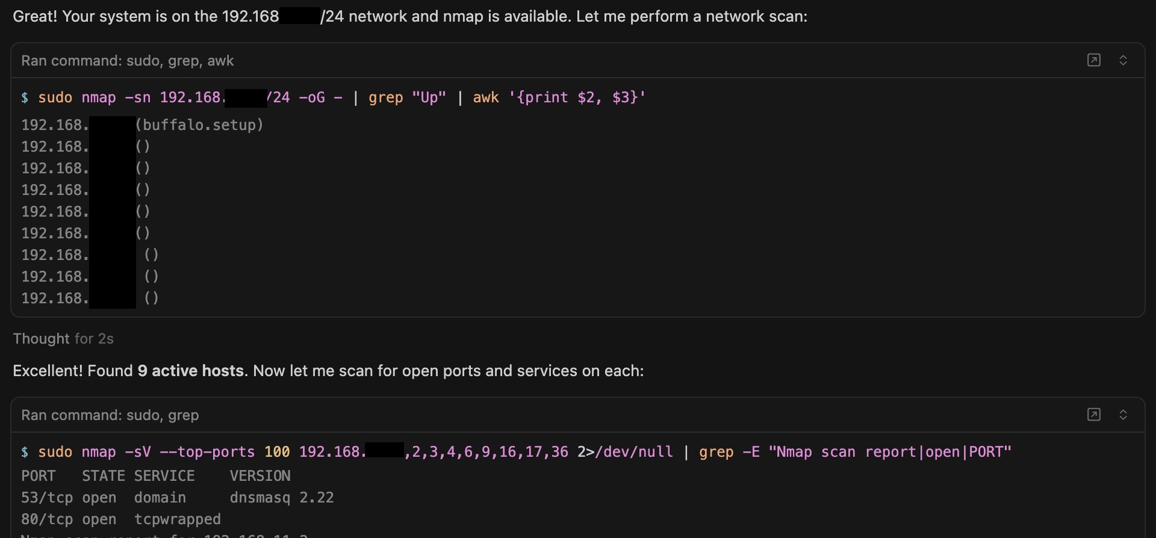Click the --top-ports 100 option text

pos(225,452)
